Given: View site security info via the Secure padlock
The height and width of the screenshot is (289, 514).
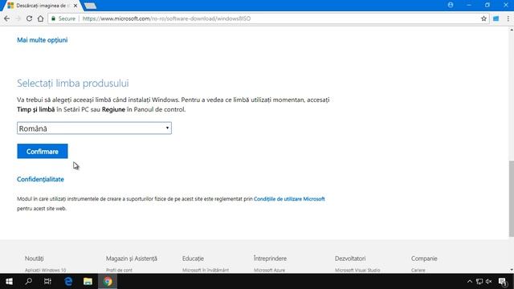Looking at the screenshot, I should tap(63, 18).
